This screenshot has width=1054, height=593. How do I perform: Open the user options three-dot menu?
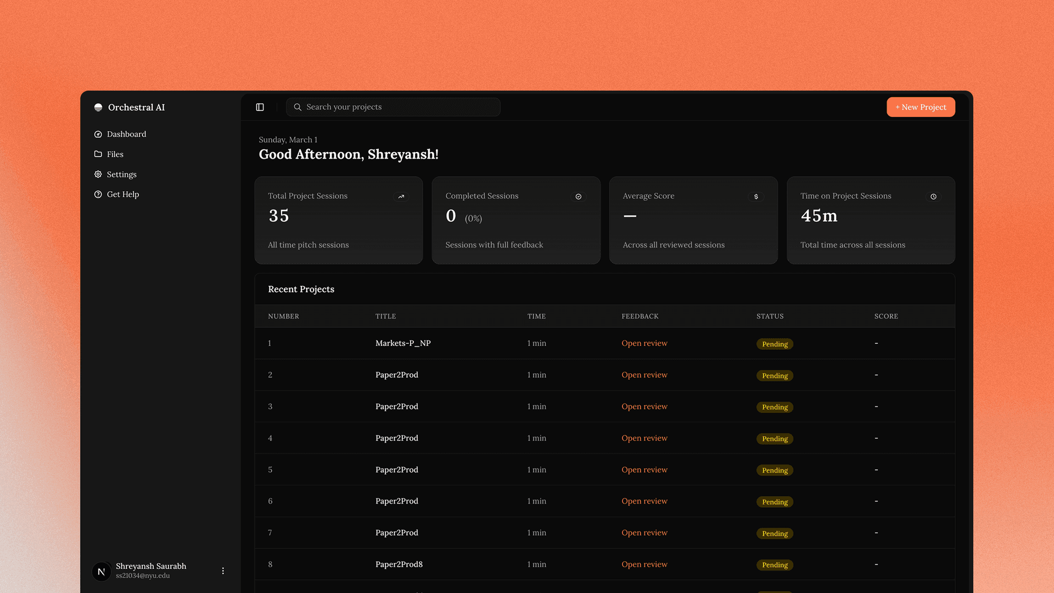click(223, 571)
